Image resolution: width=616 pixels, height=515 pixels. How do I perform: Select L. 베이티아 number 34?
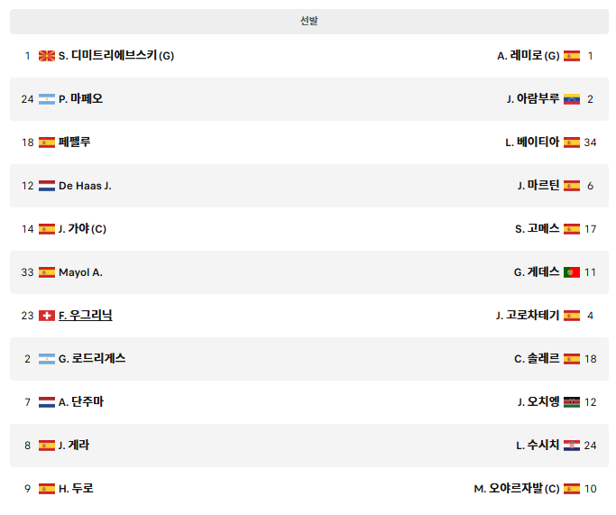pos(590,143)
